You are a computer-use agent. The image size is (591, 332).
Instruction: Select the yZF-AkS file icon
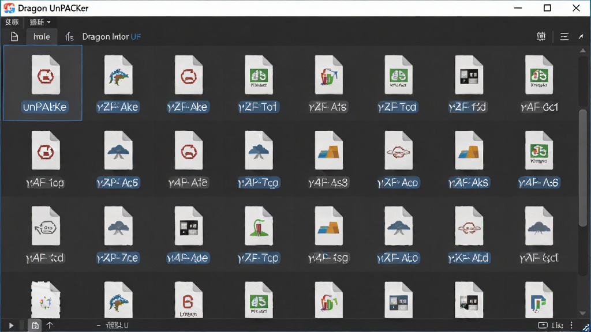pyautogui.click(x=469, y=150)
